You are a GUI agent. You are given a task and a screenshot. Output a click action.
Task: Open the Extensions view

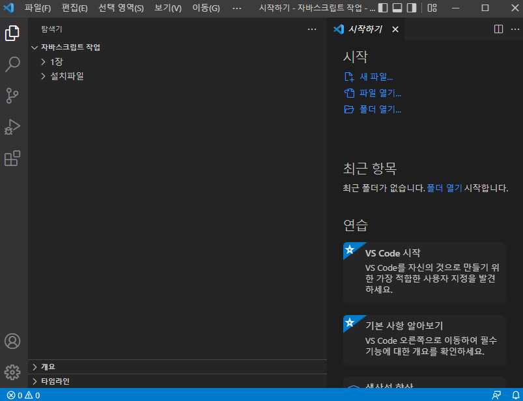click(12, 158)
